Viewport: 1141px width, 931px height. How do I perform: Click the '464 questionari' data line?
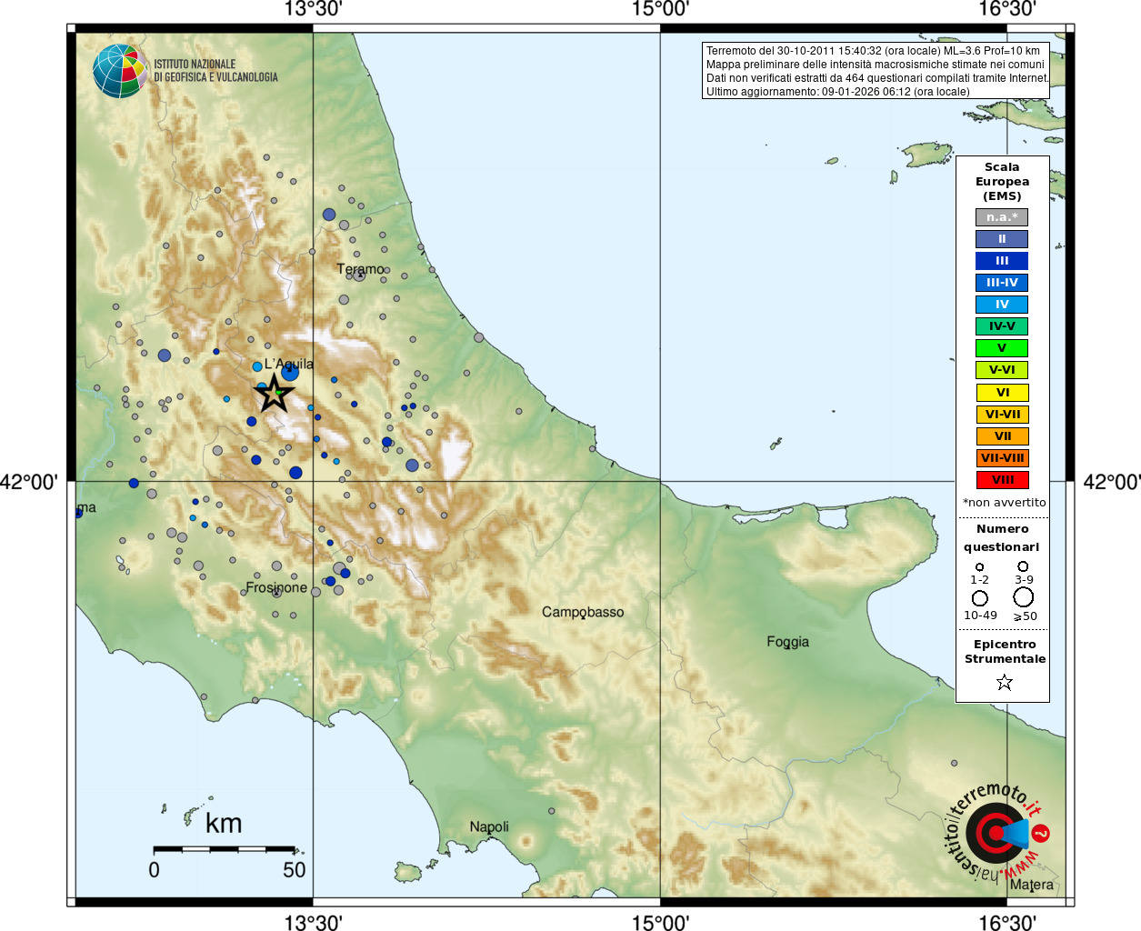coord(878,78)
